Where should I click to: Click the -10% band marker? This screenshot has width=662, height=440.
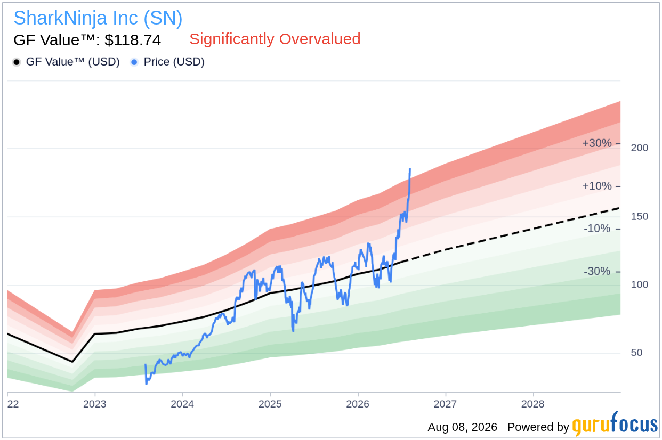coord(597,229)
